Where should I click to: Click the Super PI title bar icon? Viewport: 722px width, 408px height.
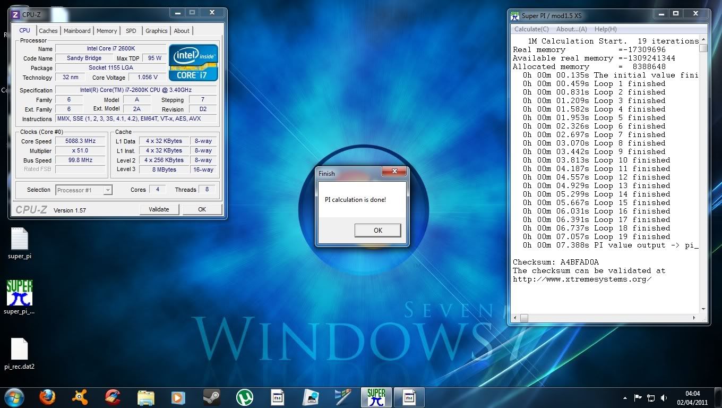(515, 15)
